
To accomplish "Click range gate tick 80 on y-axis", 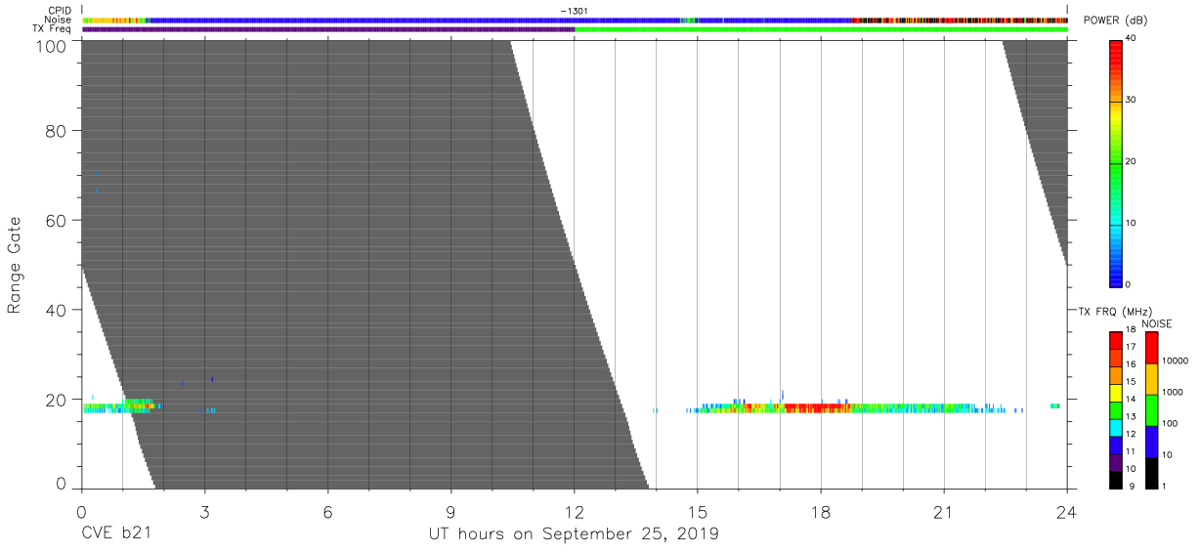I will click(58, 130).
